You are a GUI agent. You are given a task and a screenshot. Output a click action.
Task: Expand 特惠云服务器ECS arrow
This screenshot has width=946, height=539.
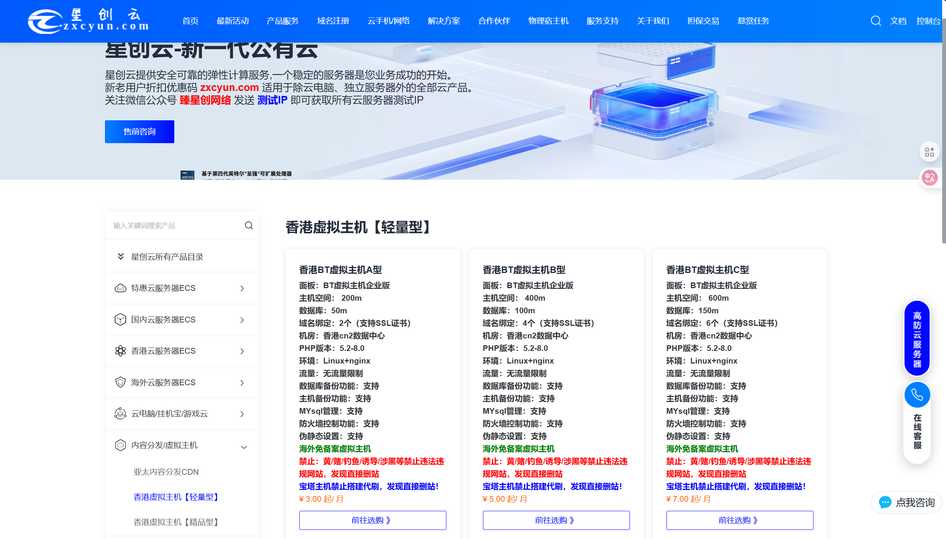242,289
